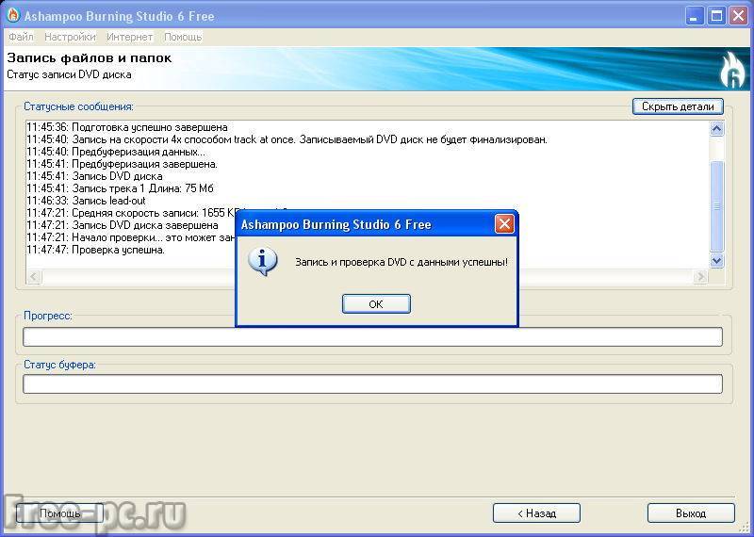Click the 'Статус буфера:' label
Image resolution: width=754 pixels, height=537 pixels.
60,365
